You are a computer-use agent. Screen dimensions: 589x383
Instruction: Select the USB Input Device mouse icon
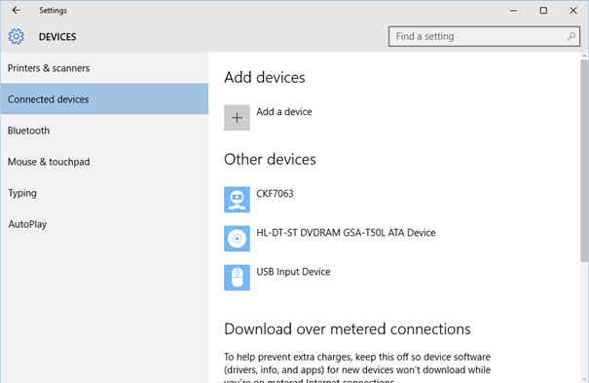(x=237, y=278)
